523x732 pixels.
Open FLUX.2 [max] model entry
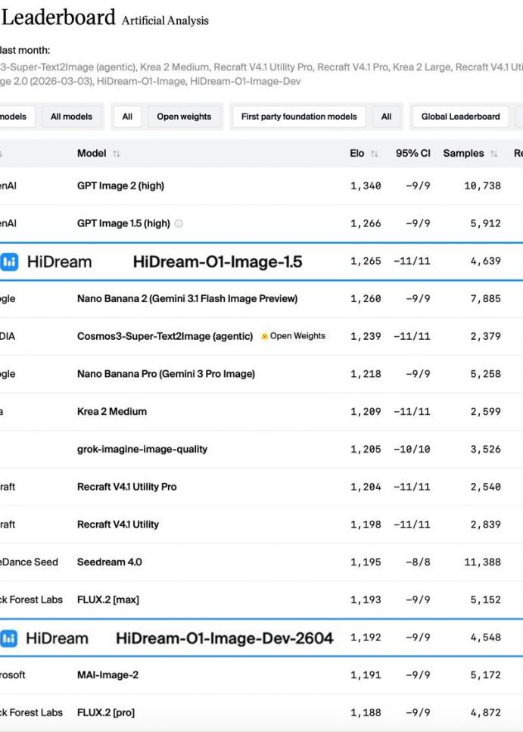[x=108, y=600]
